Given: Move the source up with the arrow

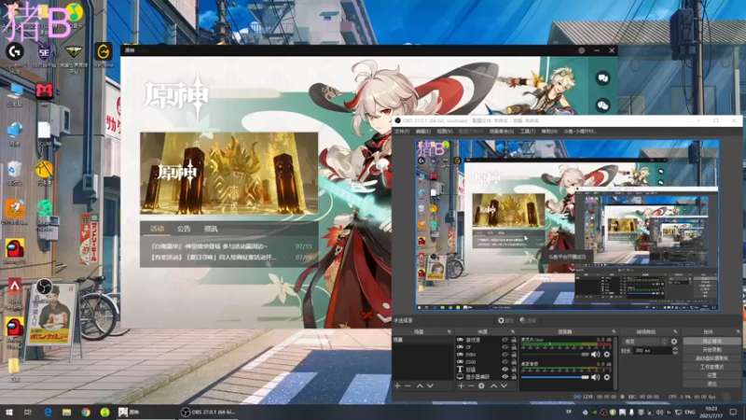Looking at the screenshot, I should tap(493, 385).
